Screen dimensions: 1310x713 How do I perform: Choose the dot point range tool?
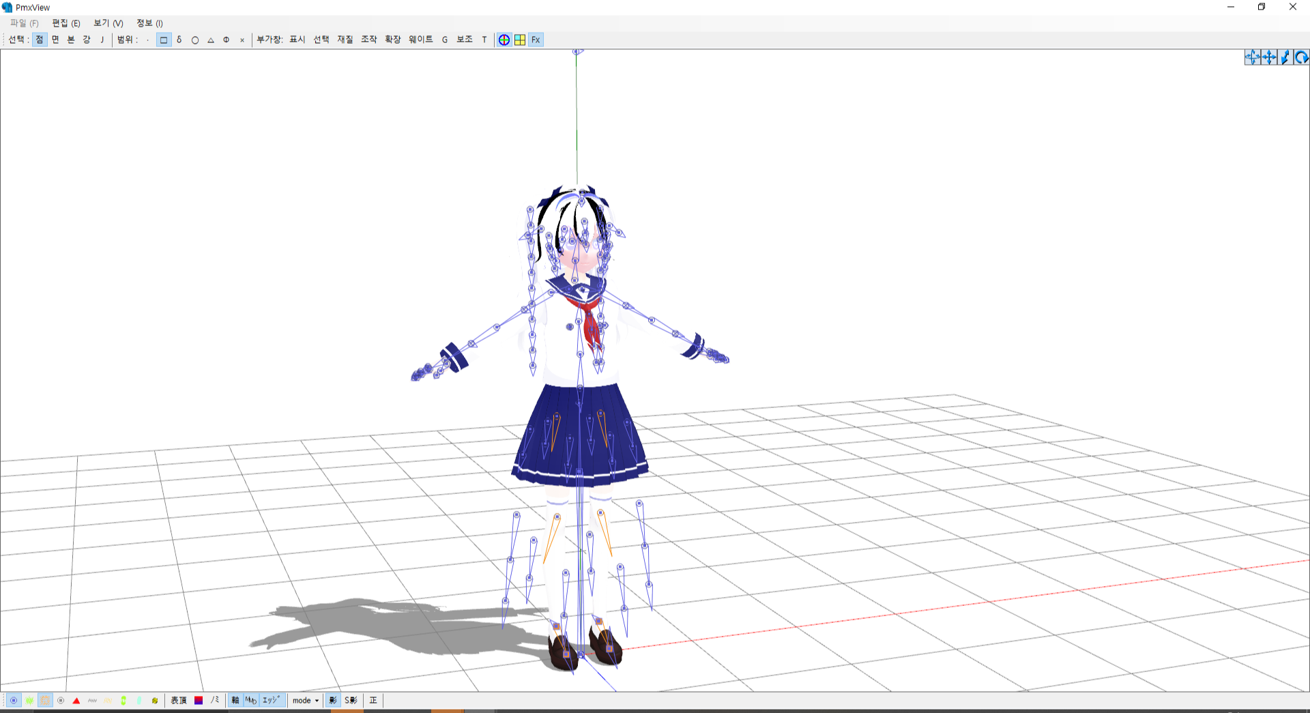147,40
